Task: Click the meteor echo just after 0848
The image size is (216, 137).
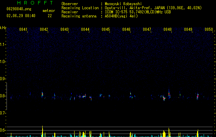Action: [x=169, y=94]
